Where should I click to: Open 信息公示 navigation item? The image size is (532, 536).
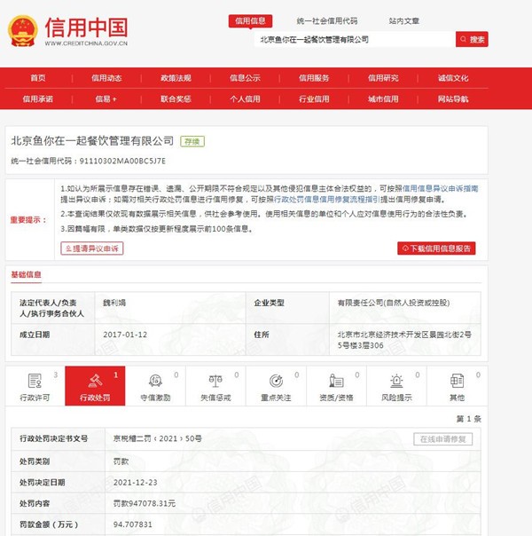245,78
